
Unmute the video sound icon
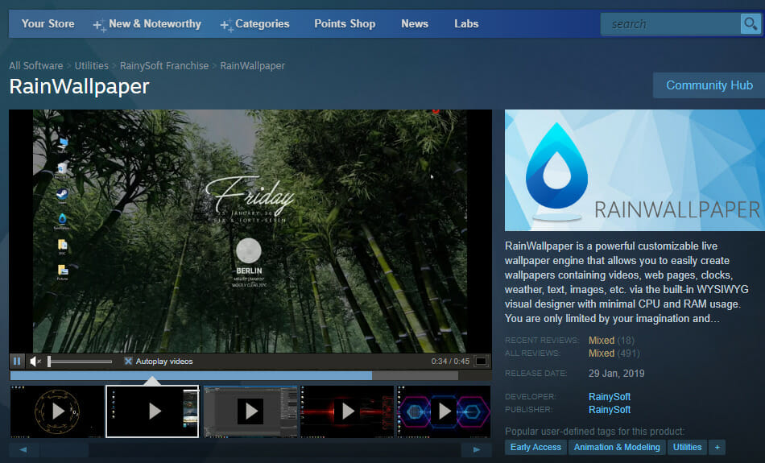point(35,361)
